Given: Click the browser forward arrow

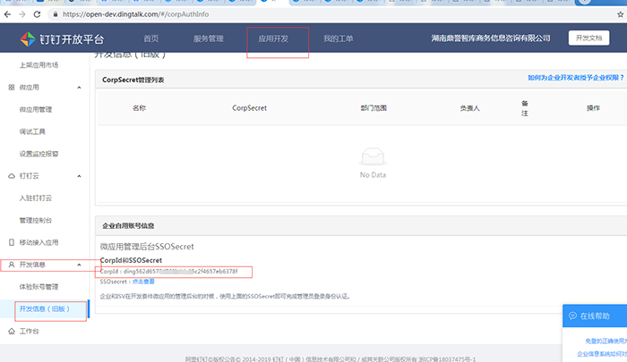Looking at the screenshot, I should 22,14.
